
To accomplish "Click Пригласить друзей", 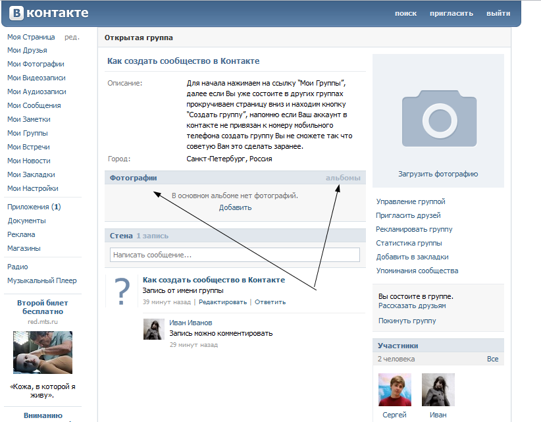I will click(408, 216).
